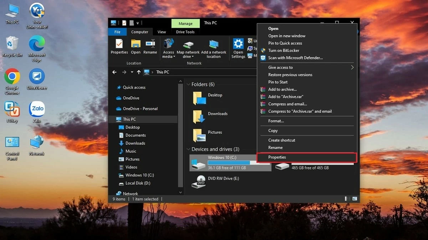
Task: Click the Back navigation arrow
Action: (114, 72)
